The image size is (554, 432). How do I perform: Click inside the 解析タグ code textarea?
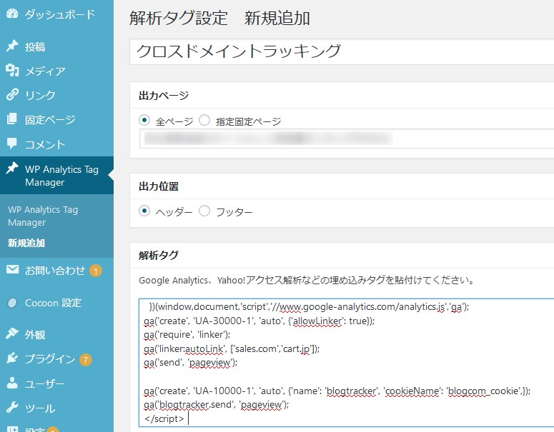pos(346,363)
